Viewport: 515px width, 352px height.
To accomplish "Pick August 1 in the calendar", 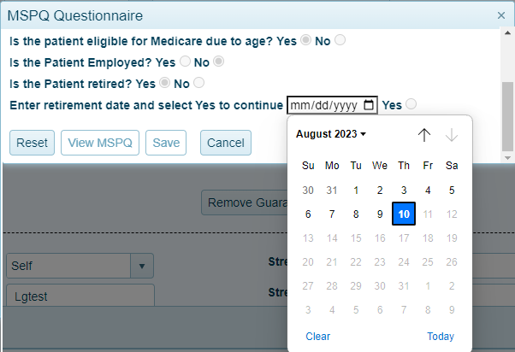I will click(x=356, y=191).
